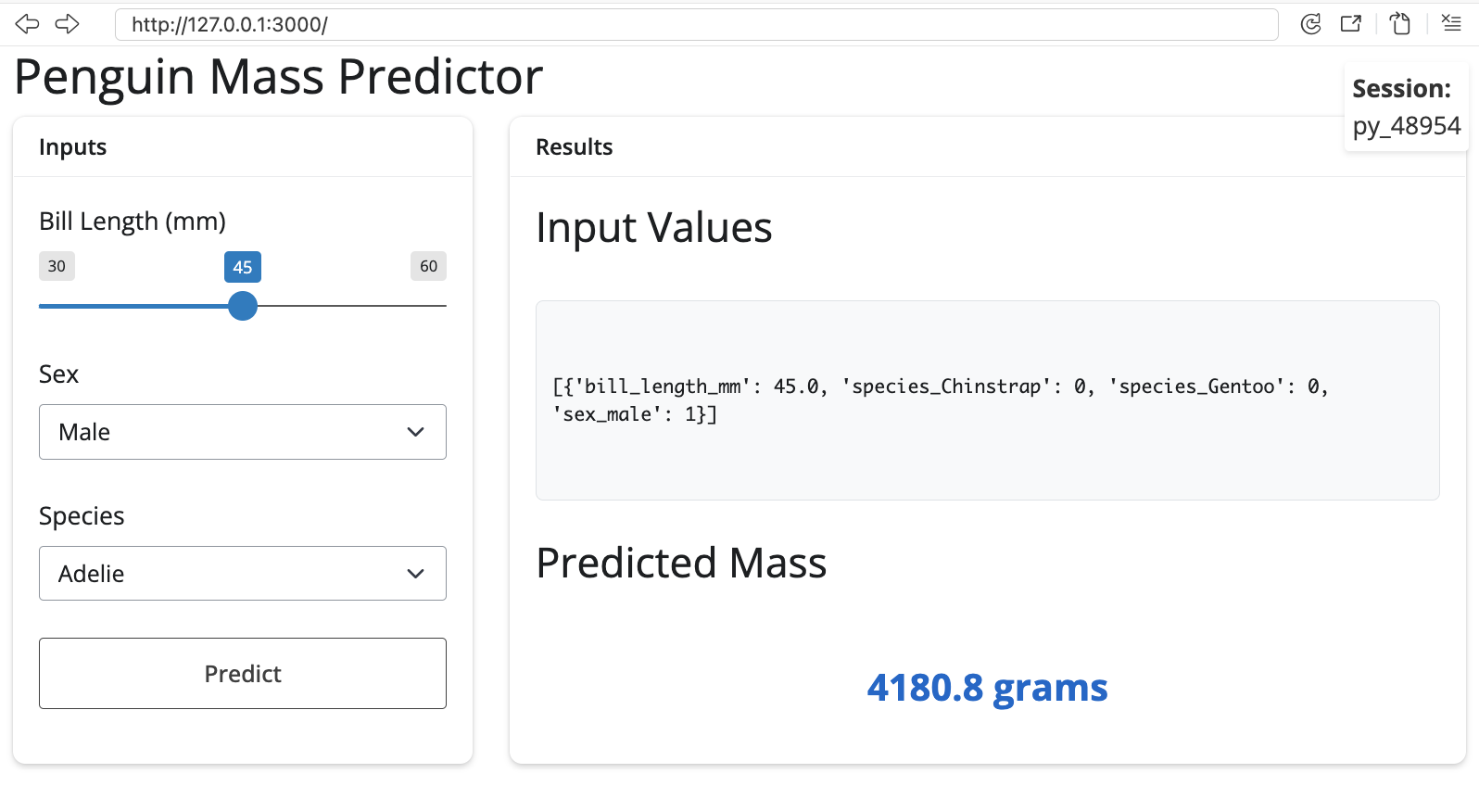Click the clear lines icon

(1451, 24)
